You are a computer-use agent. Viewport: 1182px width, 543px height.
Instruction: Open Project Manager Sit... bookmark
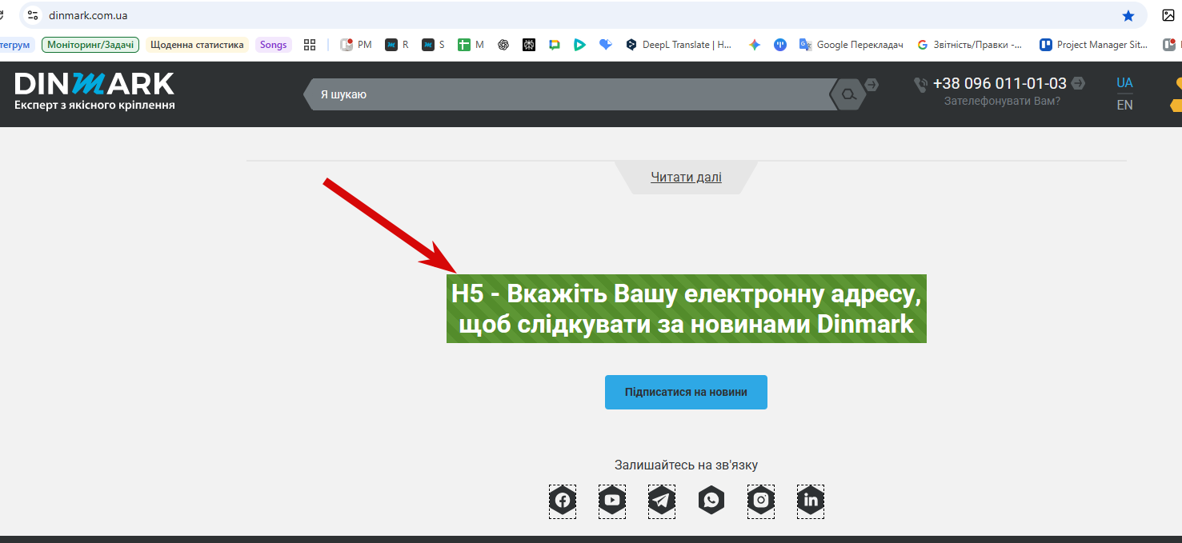pos(1094,45)
